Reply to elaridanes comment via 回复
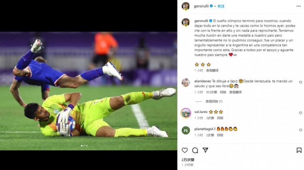This screenshot has width=304, height=170. click(223, 92)
